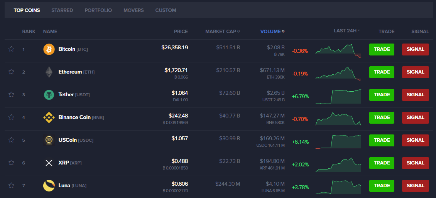Add XRP to starred coins

[x=11, y=163]
